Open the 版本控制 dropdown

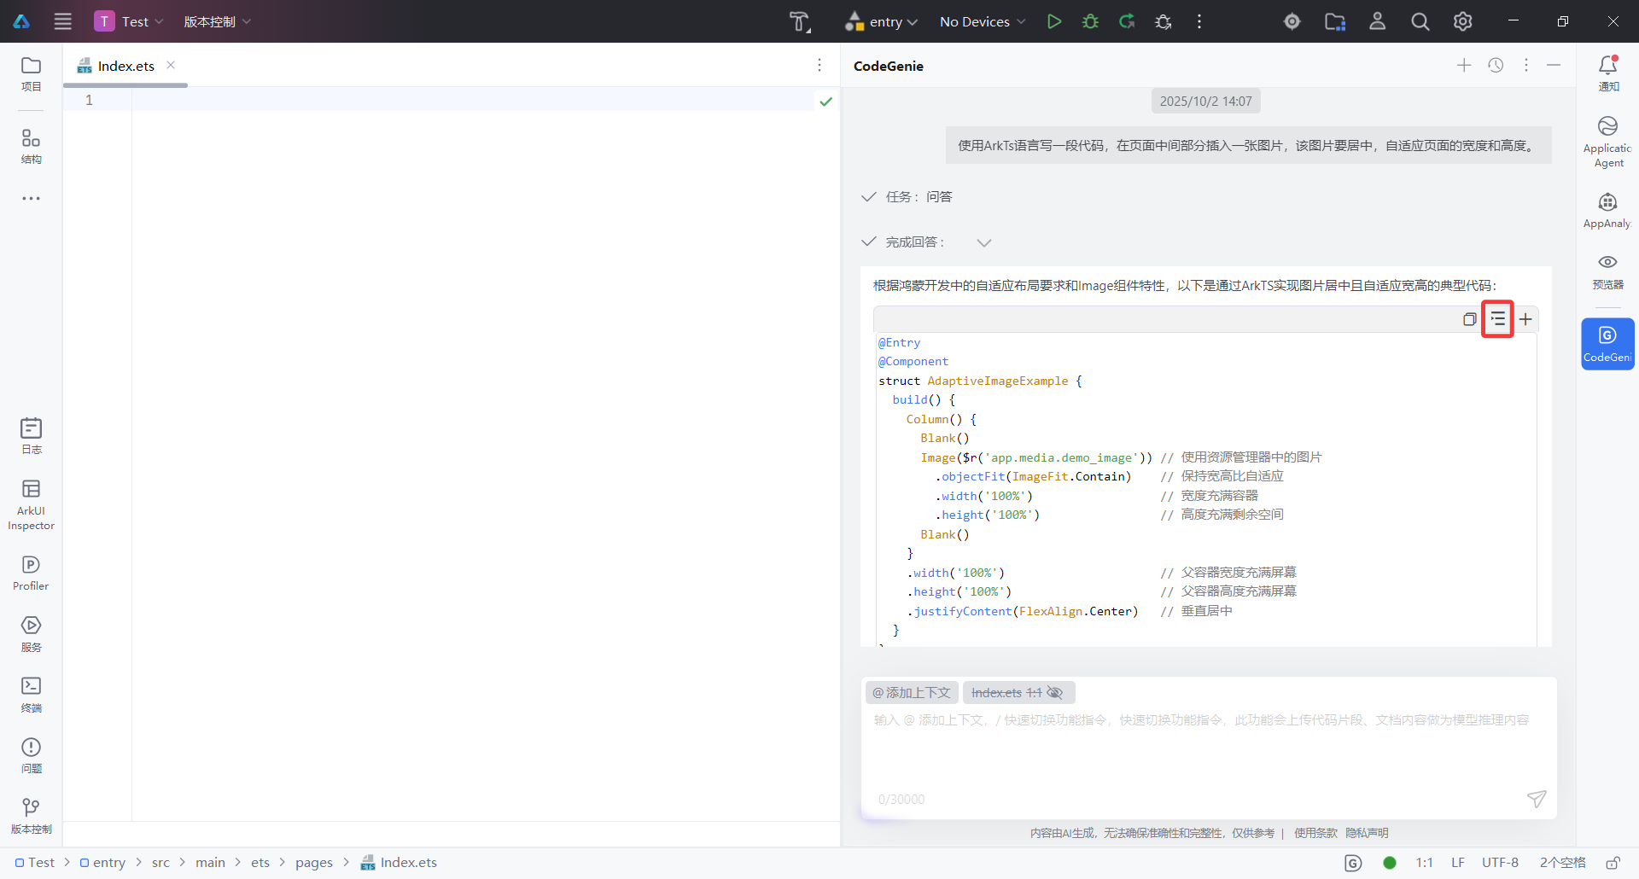(218, 21)
